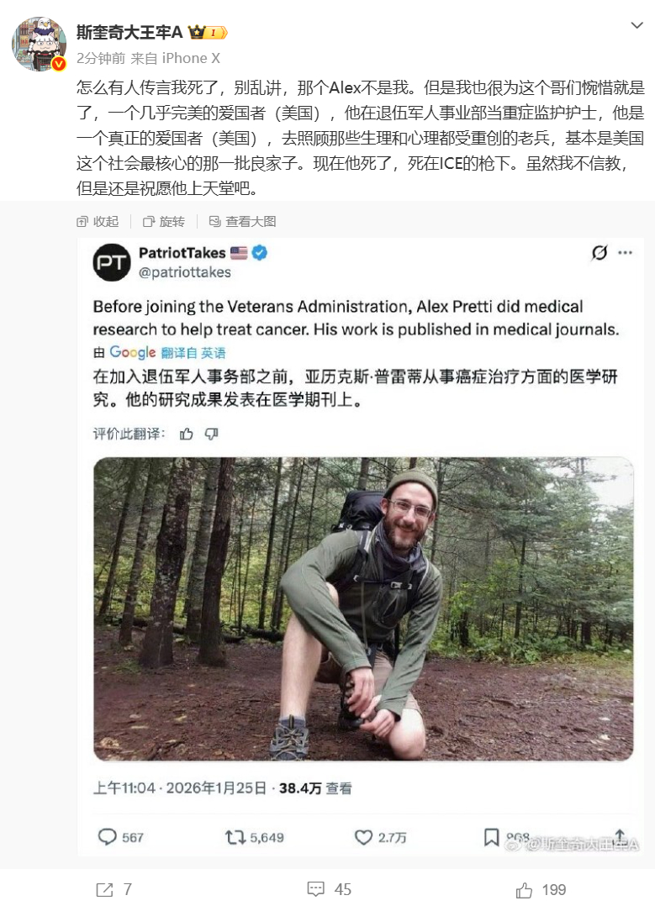
Task: Open the PatriotTakes PT avatar
Action: click(x=112, y=263)
